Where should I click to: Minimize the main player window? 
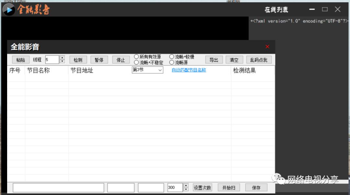pos(312,9)
